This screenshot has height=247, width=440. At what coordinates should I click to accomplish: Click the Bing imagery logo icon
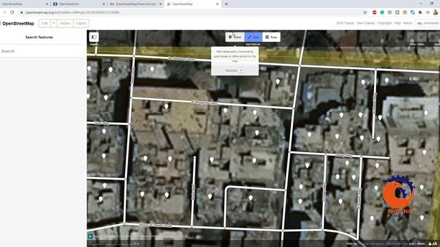coord(90,236)
